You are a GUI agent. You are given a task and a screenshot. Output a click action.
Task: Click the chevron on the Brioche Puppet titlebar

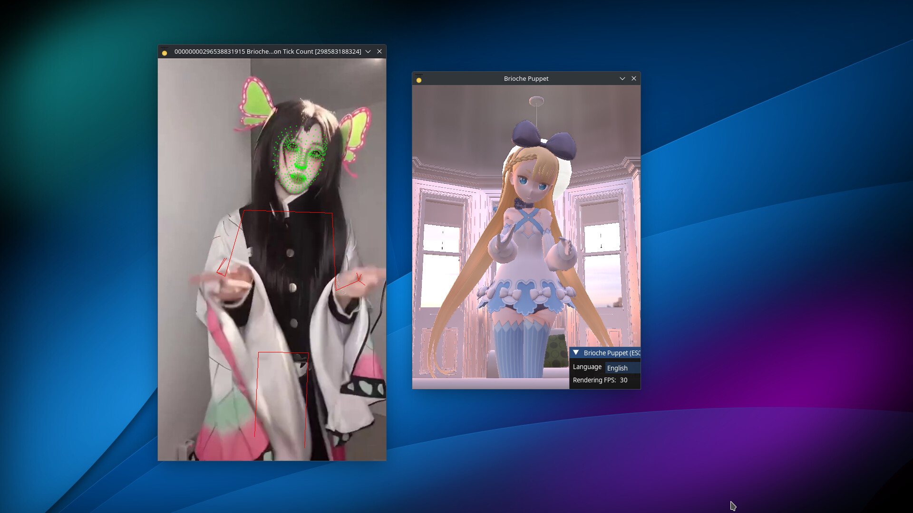(622, 78)
